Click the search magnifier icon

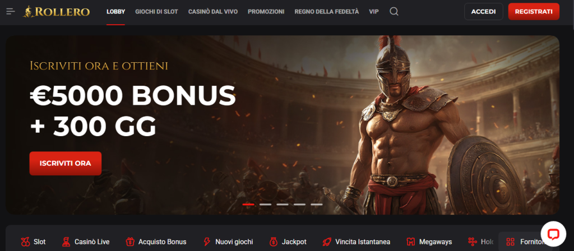click(394, 11)
